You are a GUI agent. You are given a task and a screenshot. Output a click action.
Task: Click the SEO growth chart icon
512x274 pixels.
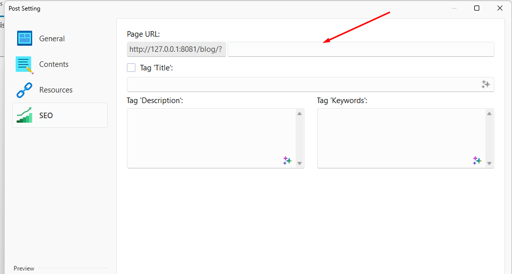click(24, 115)
